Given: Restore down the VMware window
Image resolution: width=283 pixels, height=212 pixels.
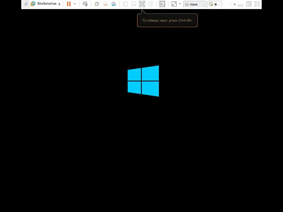Looking at the screenshot, I should [x=249, y=4].
